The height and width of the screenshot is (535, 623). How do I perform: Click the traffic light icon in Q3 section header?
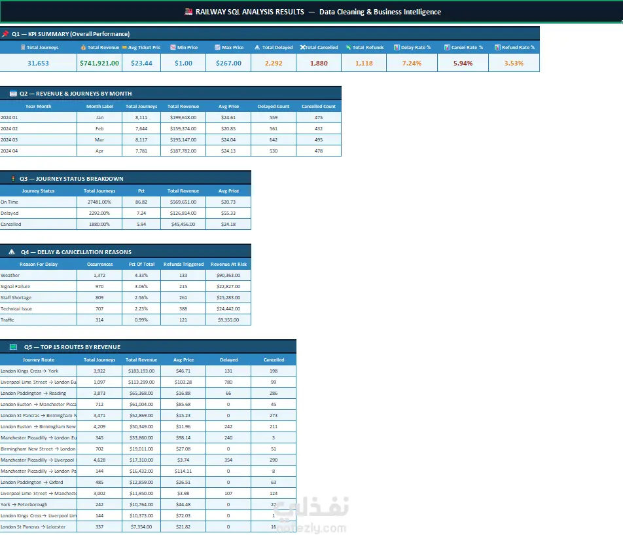pyautogui.click(x=13, y=179)
